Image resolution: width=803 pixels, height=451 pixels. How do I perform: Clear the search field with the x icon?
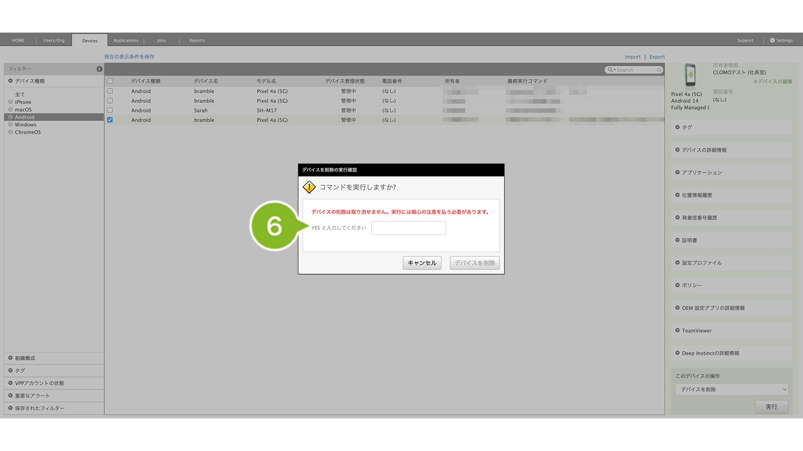point(659,70)
